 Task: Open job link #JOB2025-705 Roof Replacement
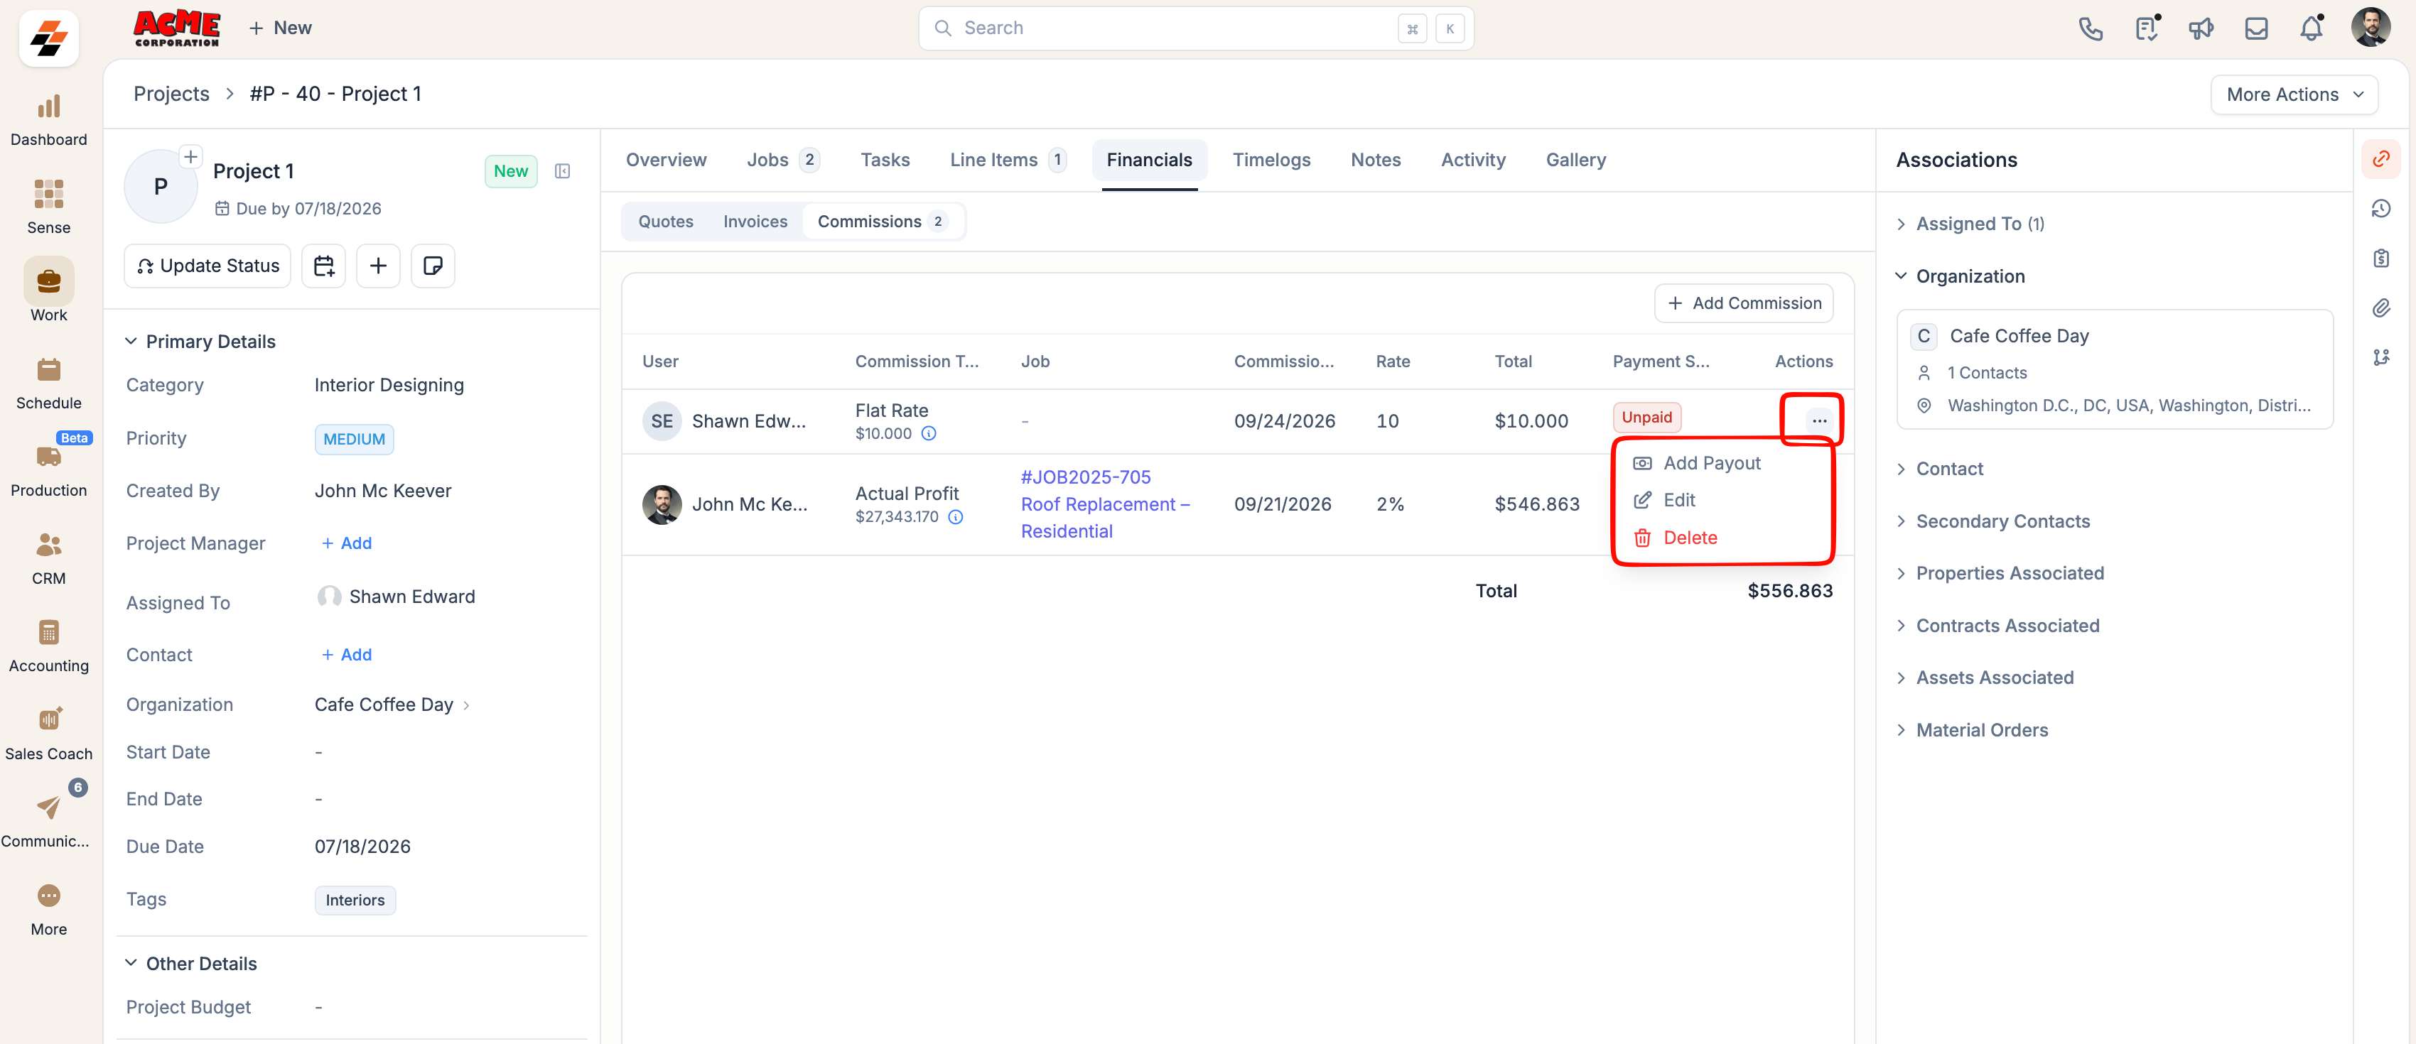pos(1105,504)
